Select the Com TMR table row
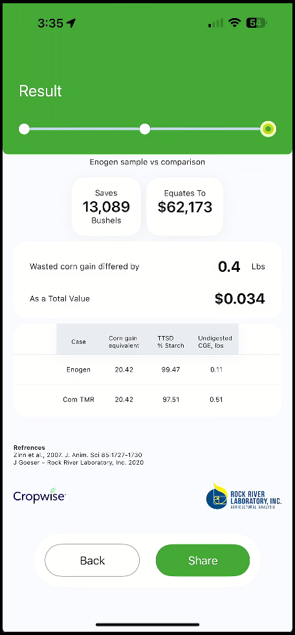295x635 pixels. click(x=147, y=400)
